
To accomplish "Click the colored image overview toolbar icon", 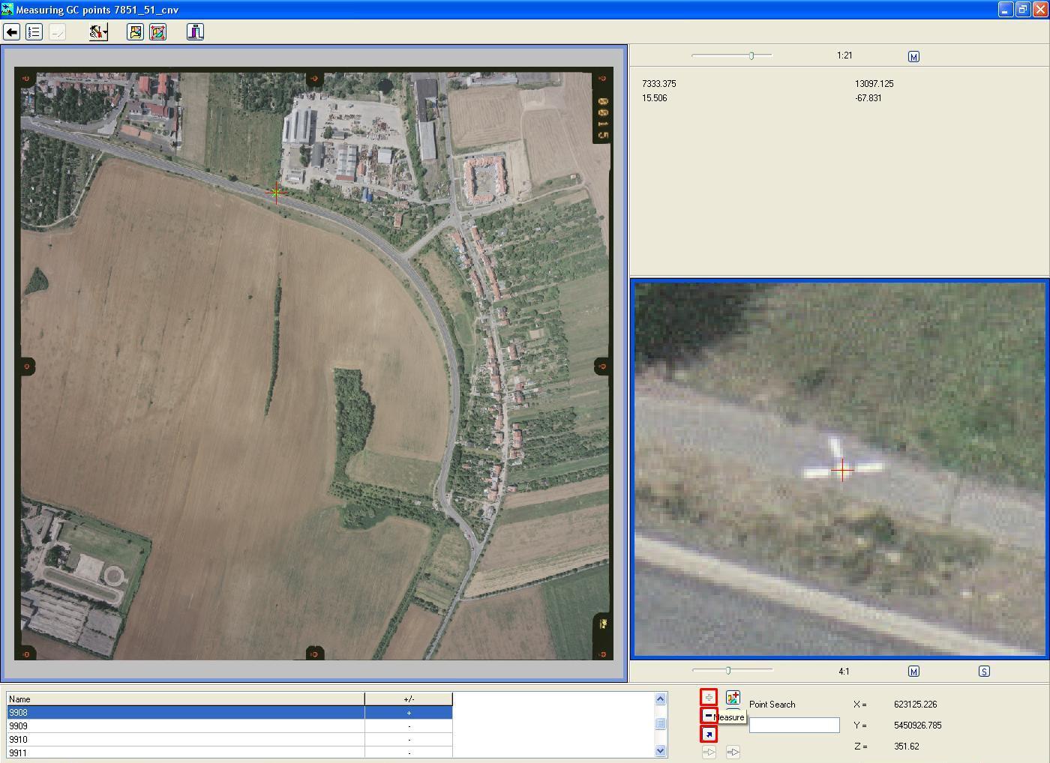I will click(x=135, y=32).
